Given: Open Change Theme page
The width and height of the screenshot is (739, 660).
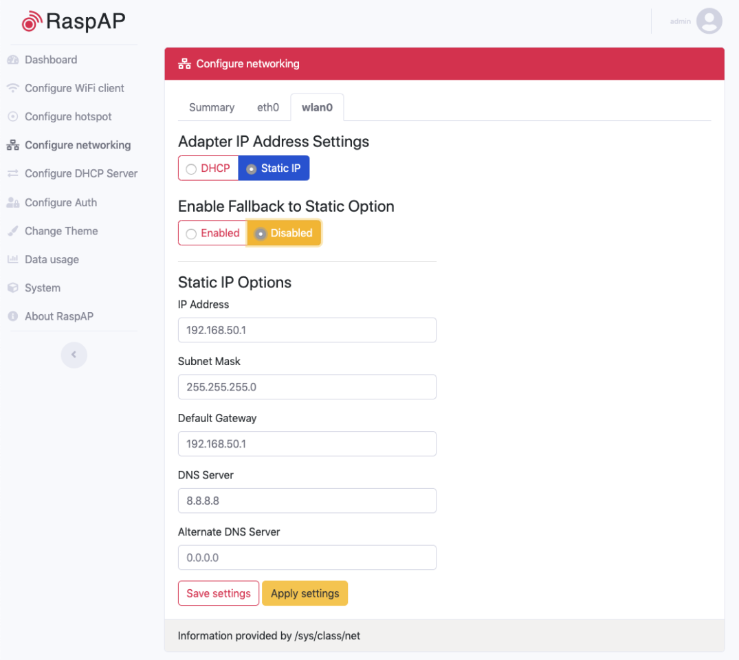Looking at the screenshot, I should coord(61,231).
